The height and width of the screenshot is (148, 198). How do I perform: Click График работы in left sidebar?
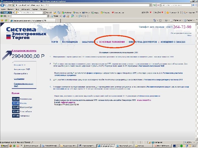coord(21,74)
